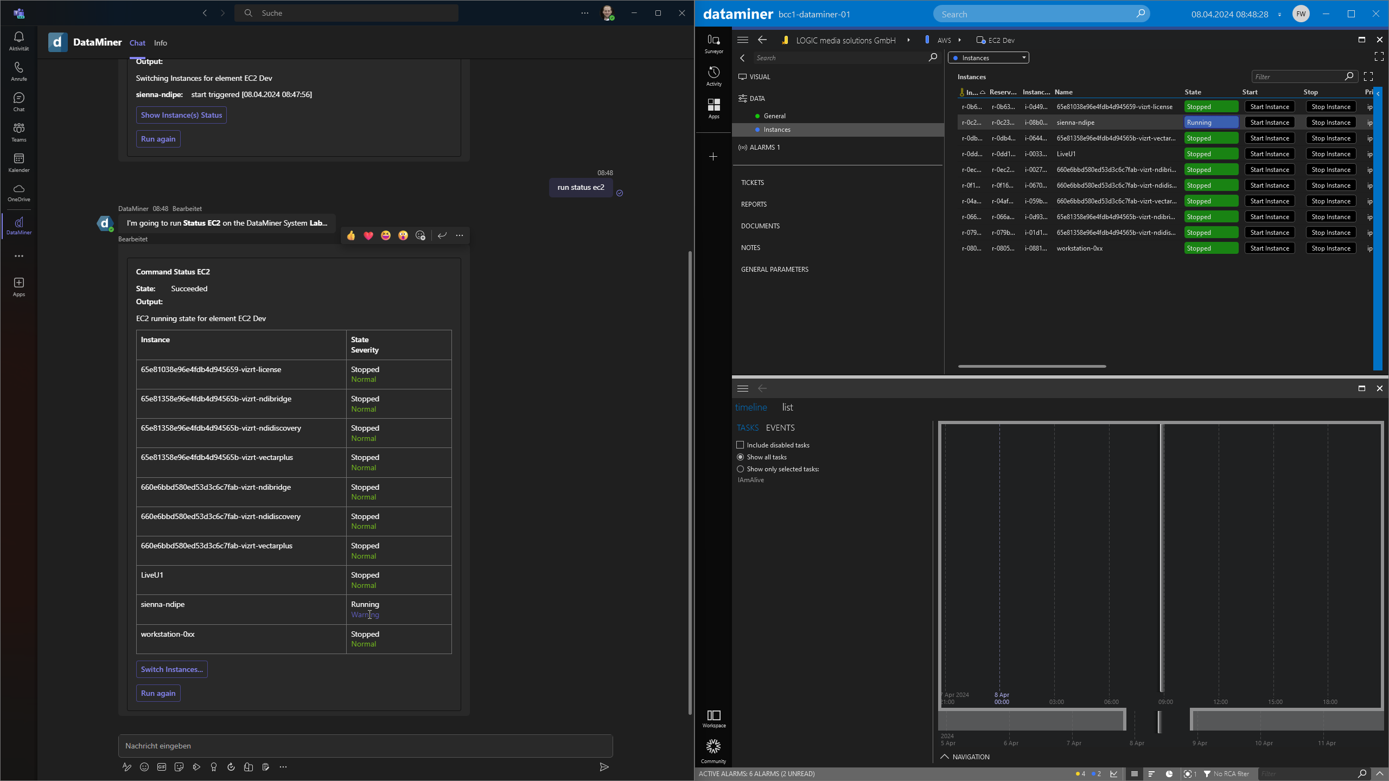1389x781 pixels.
Task: Switch to the Info tab in Teams
Action: (160, 43)
